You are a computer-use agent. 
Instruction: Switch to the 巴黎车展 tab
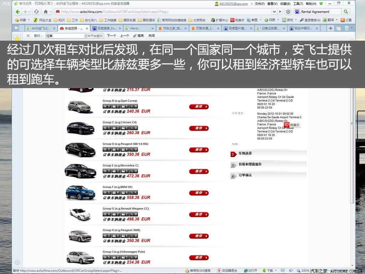point(205,28)
